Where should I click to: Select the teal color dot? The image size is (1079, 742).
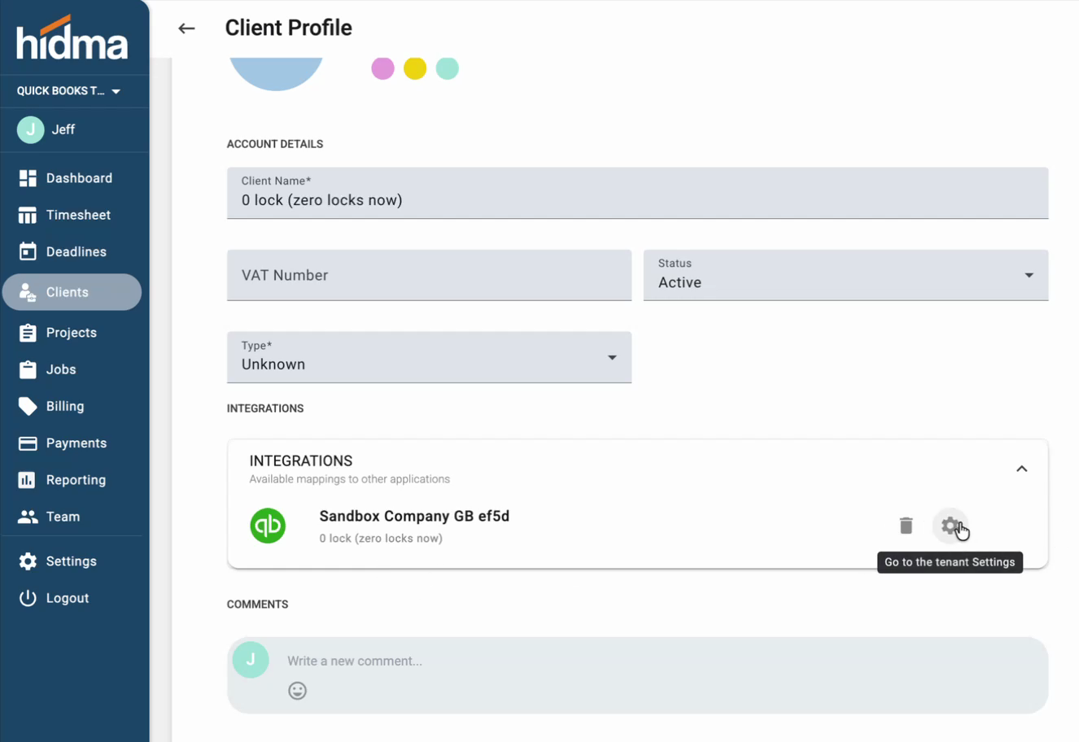pyautogui.click(x=448, y=68)
